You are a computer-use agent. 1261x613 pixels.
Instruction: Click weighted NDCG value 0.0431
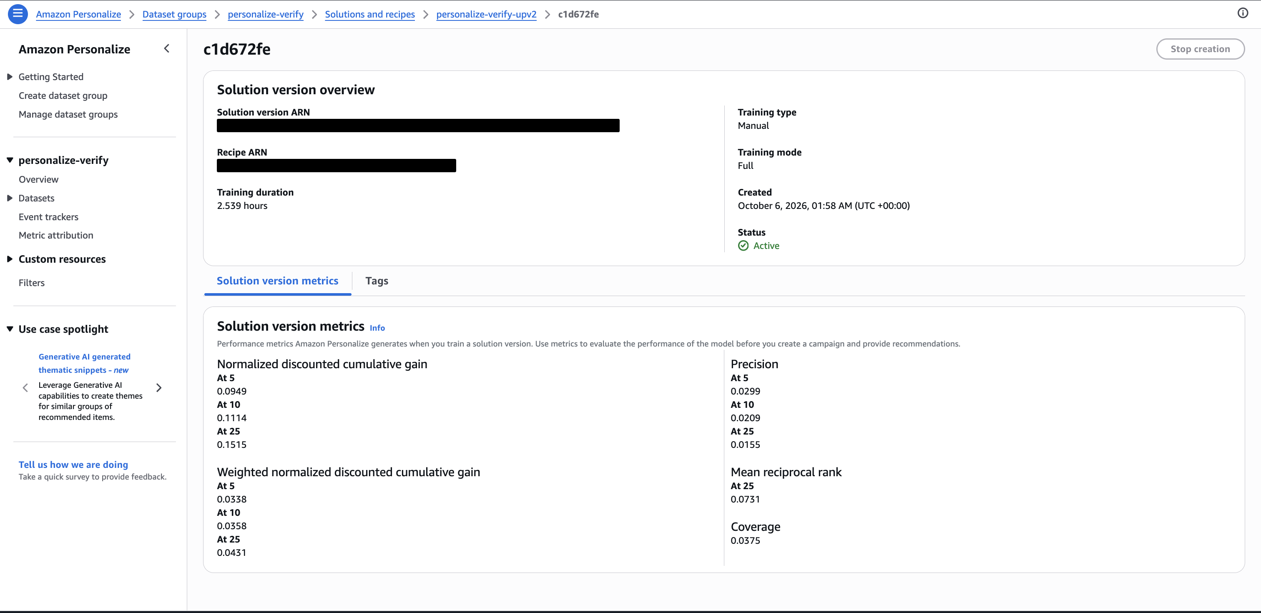point(231,553)
